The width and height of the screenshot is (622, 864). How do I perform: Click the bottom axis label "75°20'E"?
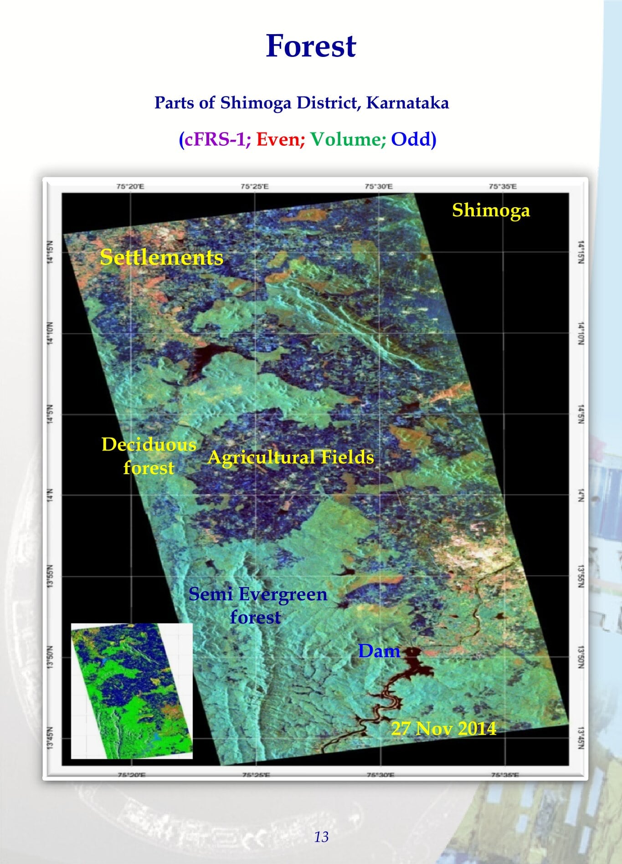tap(131, 775)
